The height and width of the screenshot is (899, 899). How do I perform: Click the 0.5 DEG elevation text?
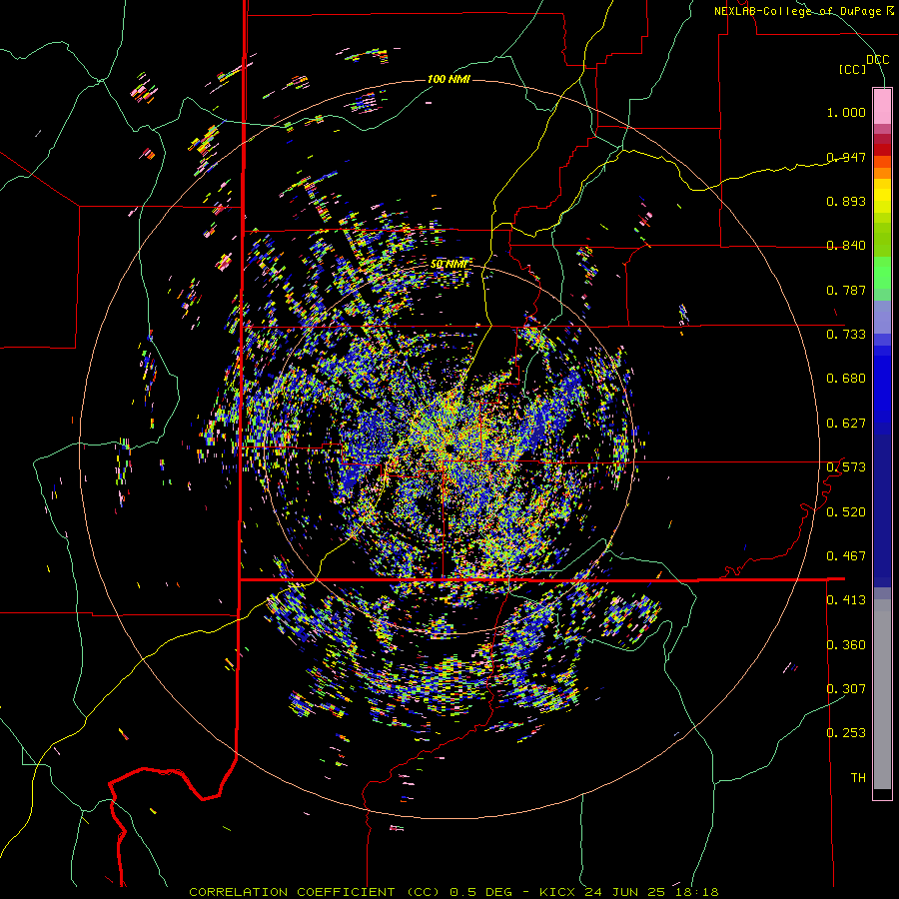click(481, 892)
